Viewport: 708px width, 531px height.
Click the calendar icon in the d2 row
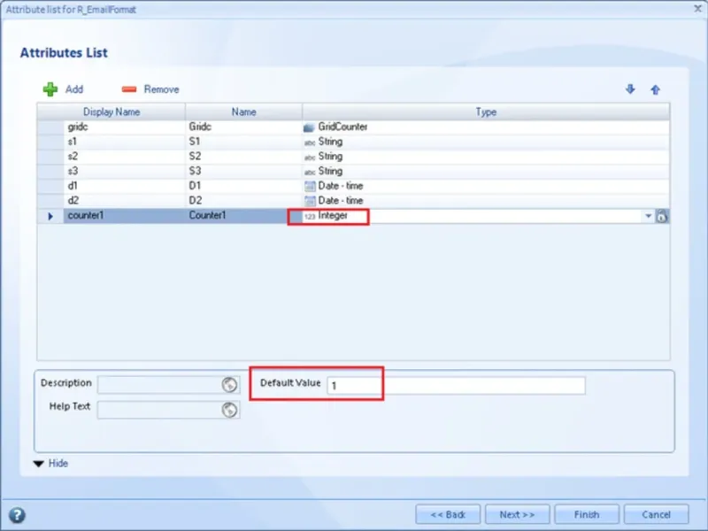point(310,201)
